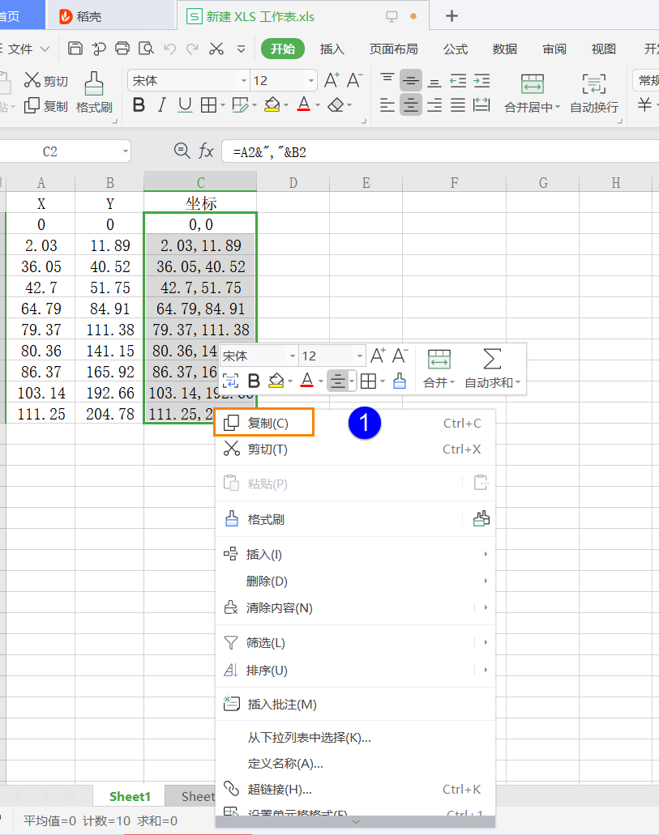Click the zoom magnifier icon beside fx

(x=182, y=151)
